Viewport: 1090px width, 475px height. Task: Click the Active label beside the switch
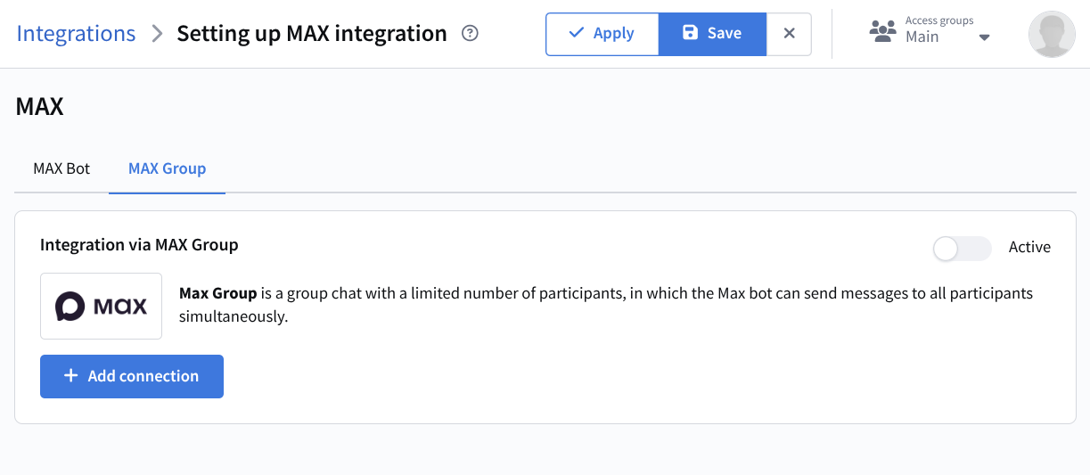(x=1029, y=248)
